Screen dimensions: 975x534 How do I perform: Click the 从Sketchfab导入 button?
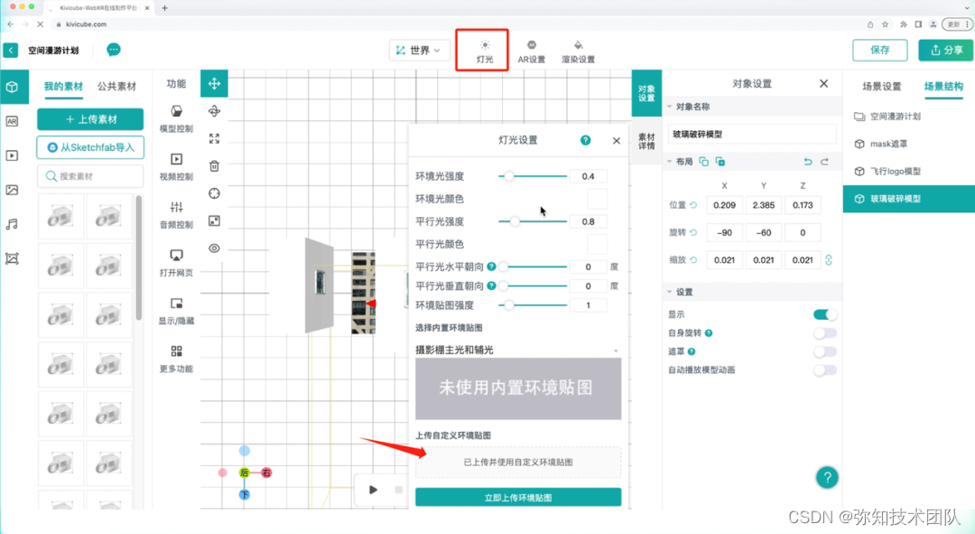(x=89, y=147)
